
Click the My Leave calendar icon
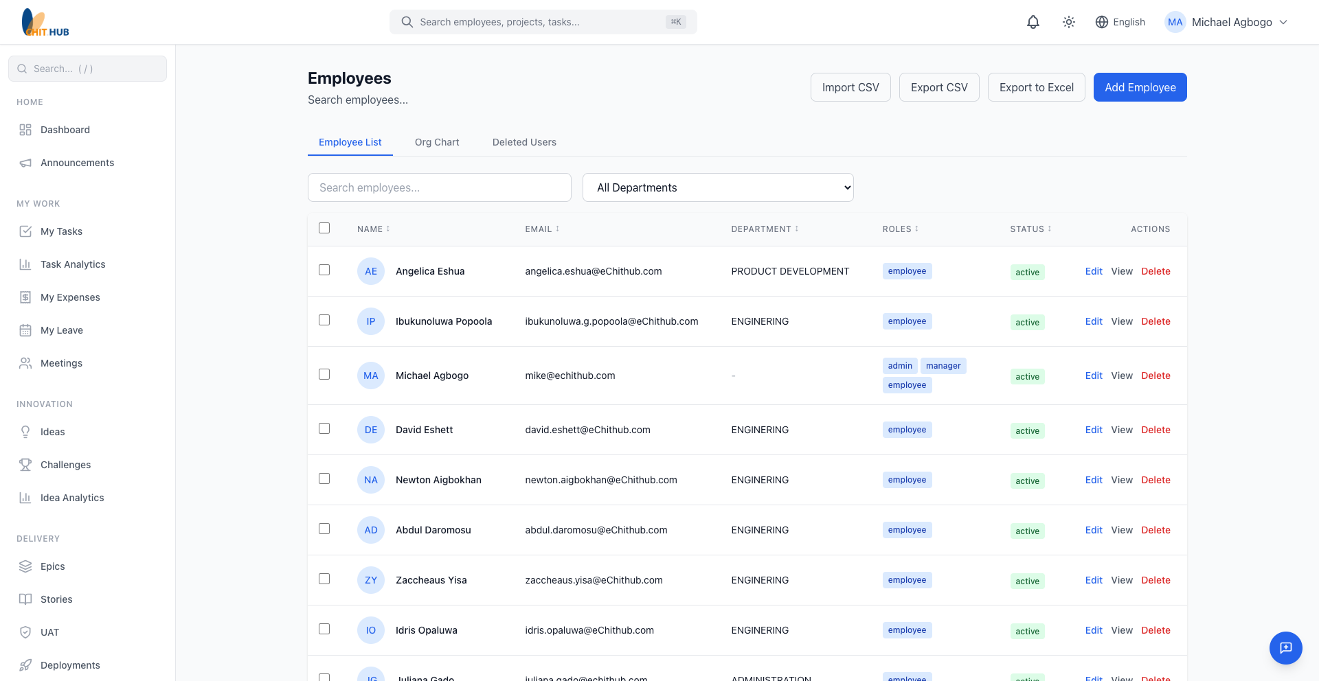click(25, 330)
